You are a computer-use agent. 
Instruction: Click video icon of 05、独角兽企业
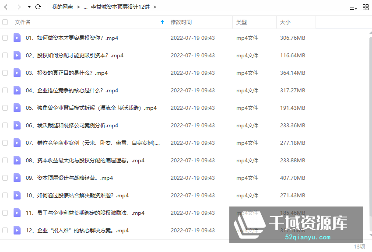click(x=17, y=108)
